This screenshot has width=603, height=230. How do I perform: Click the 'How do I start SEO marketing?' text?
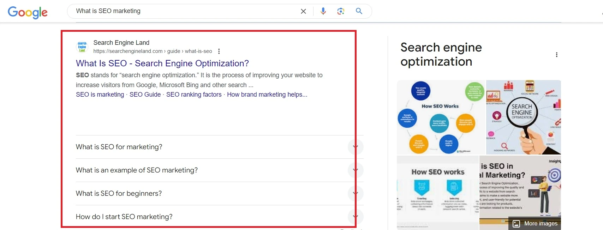click(x=124, y=217)
